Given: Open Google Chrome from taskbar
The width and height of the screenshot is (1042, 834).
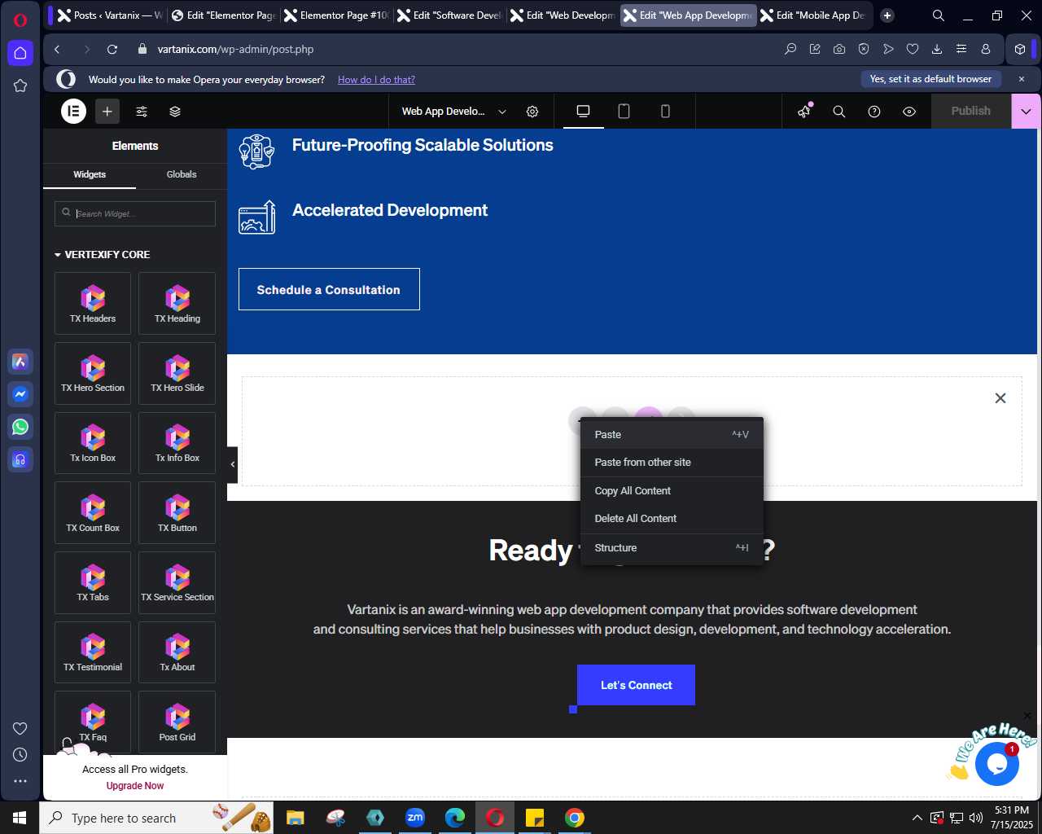Looking at the screenshot, I should click(x=575, y=818).
